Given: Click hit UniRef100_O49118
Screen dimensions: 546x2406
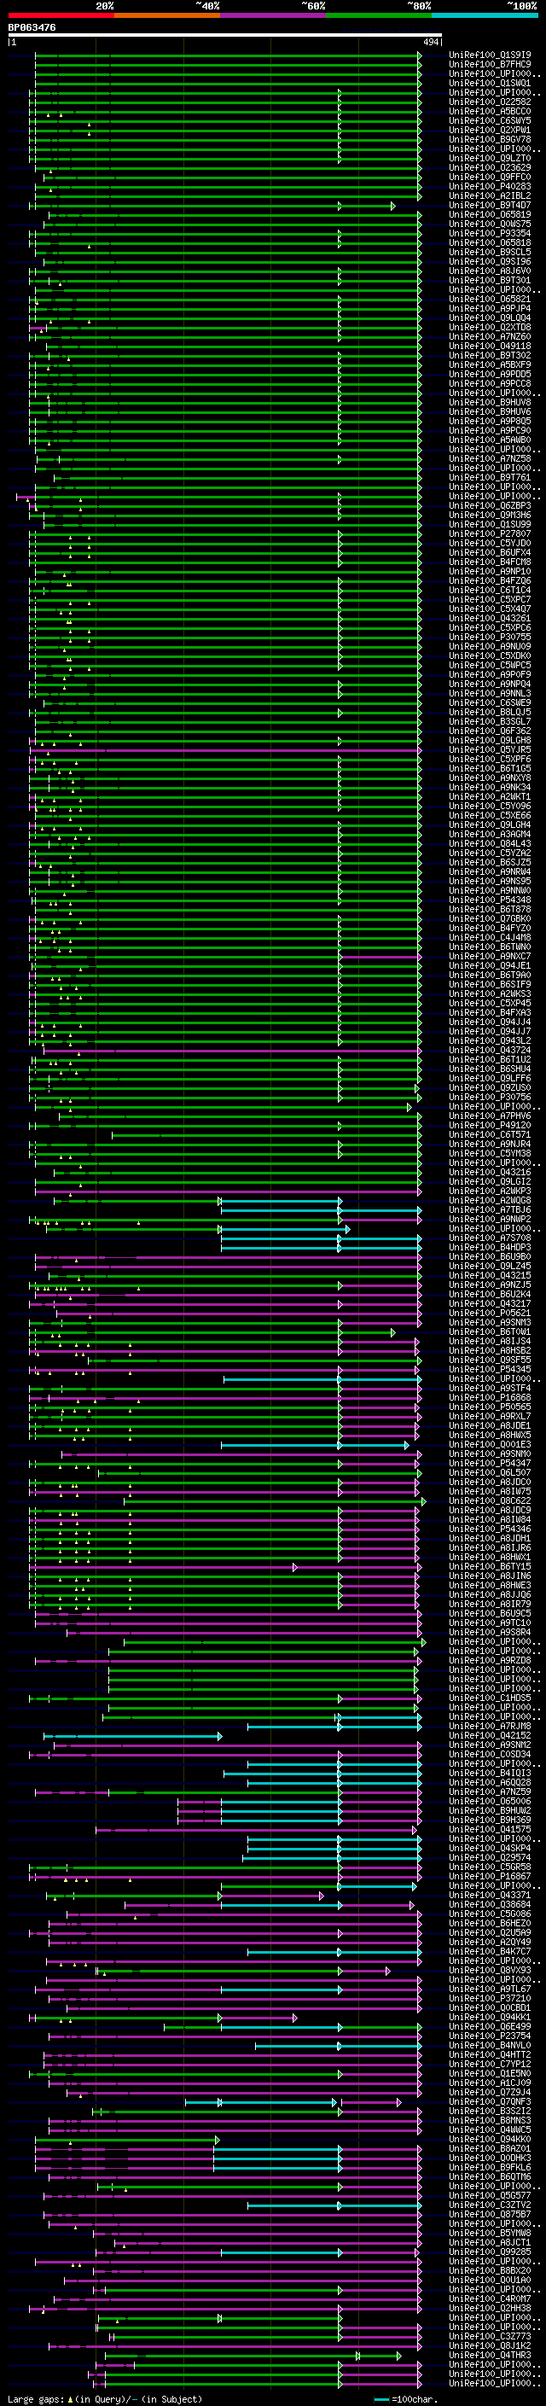Looking at the screenshot, I should [x=490, y=346].
